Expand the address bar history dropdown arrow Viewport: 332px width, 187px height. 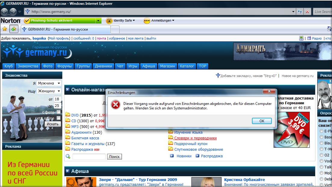(293, 12)
